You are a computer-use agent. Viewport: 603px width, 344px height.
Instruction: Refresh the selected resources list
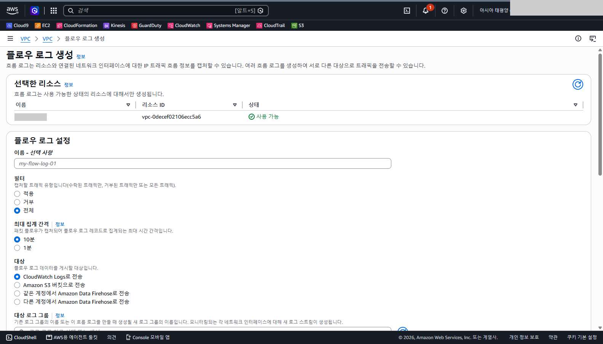tap(578, 84)
